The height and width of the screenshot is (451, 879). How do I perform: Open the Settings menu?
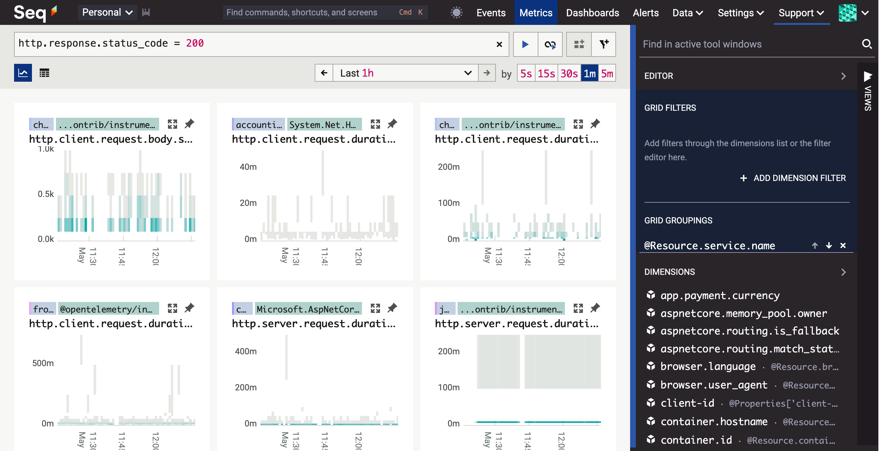[x=740, y=13]
